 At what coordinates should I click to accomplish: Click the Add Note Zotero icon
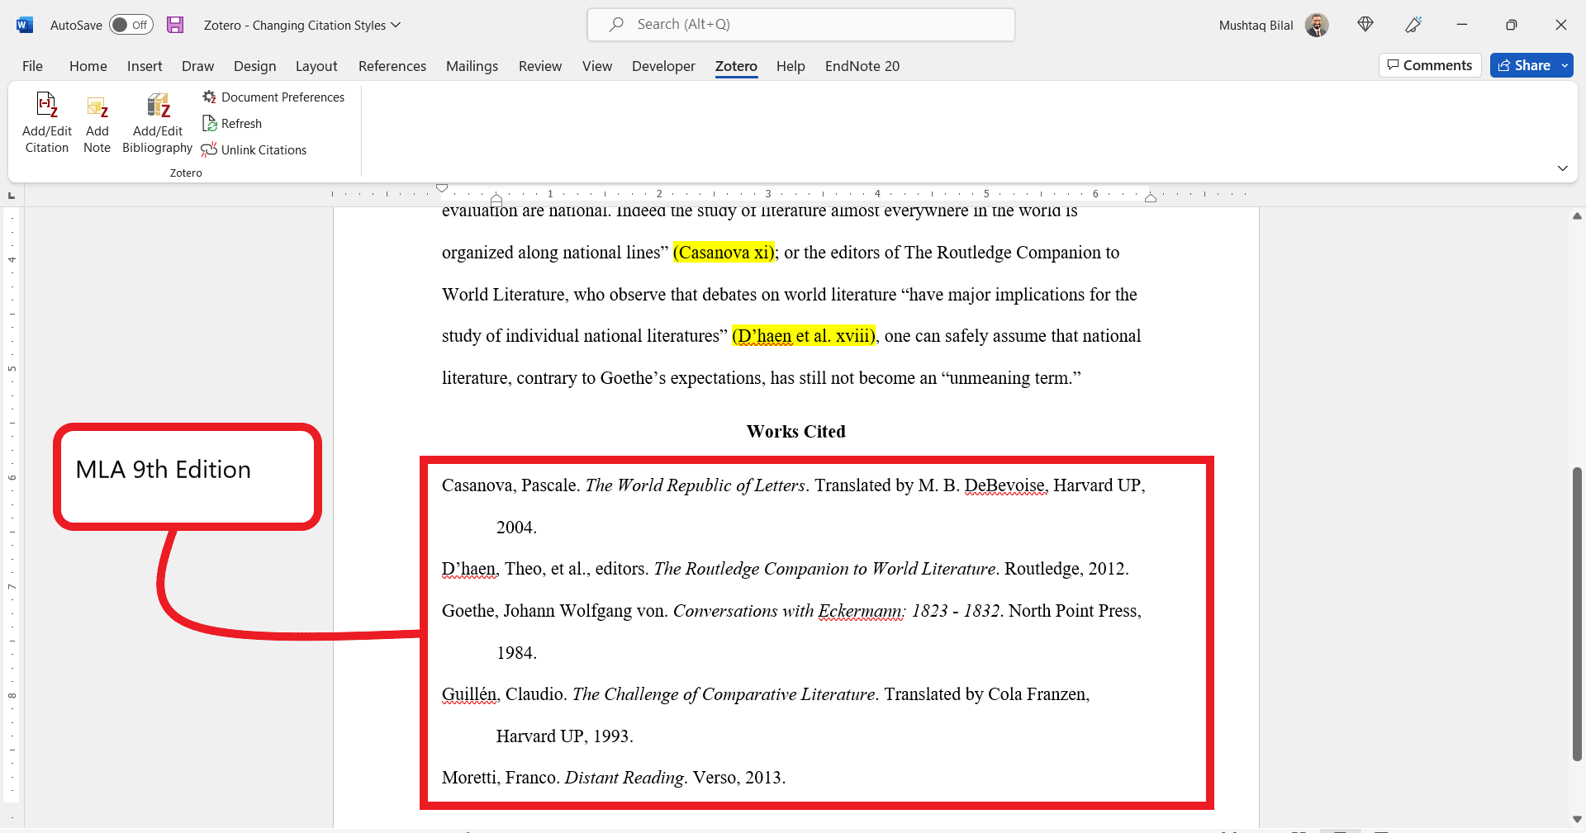pyautogui.click(x=97, y=122)
